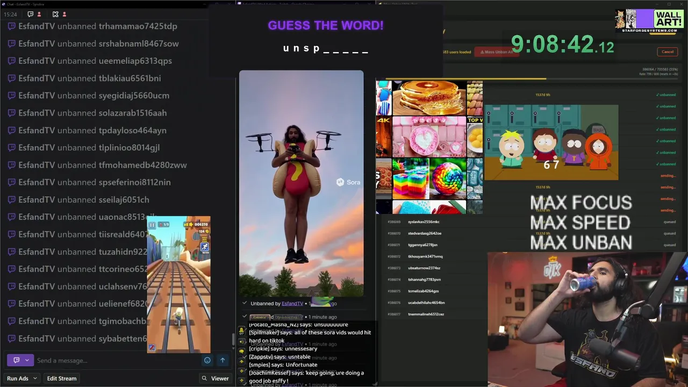688x387 pixels.
Task: Click username solazarab1516aah in chat
Action: [133, 113]
